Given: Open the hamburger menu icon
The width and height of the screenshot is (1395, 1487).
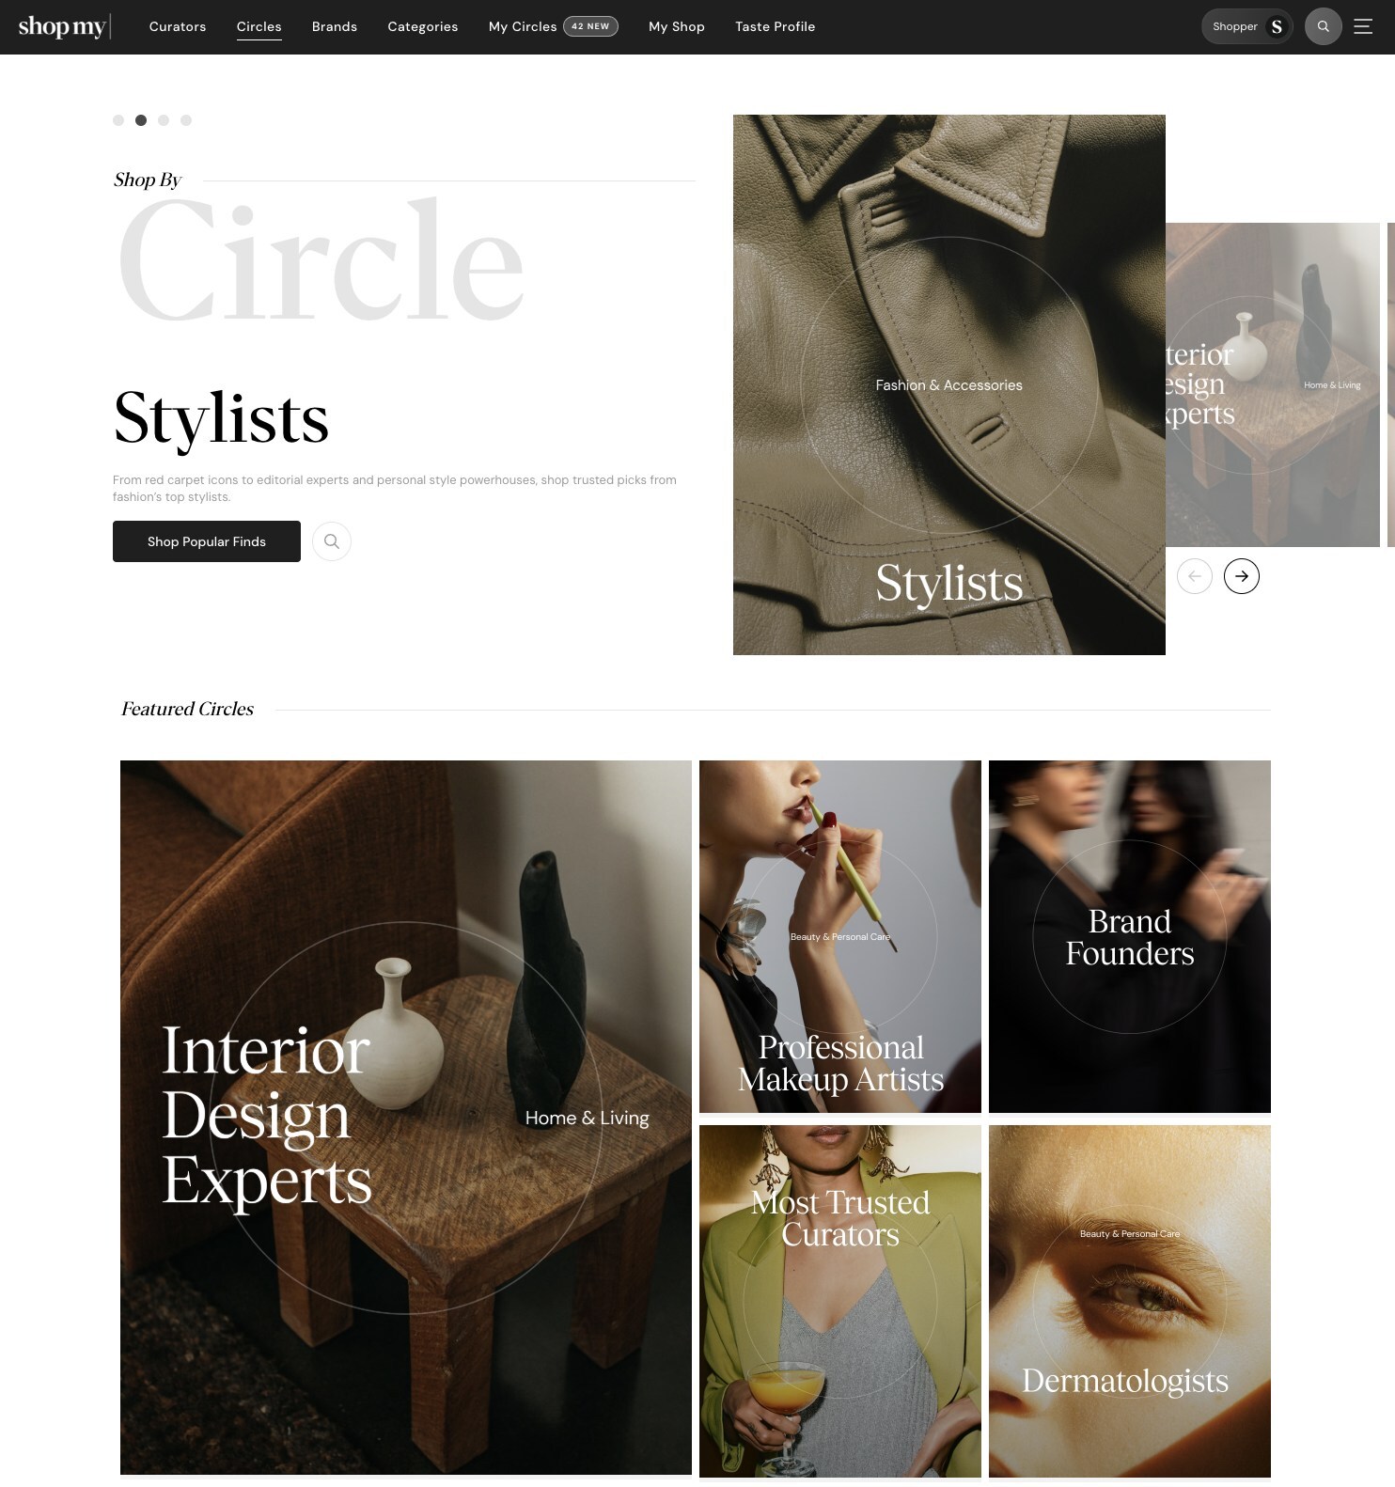Looking at the screenshot, I should (x=1363, y=26).
